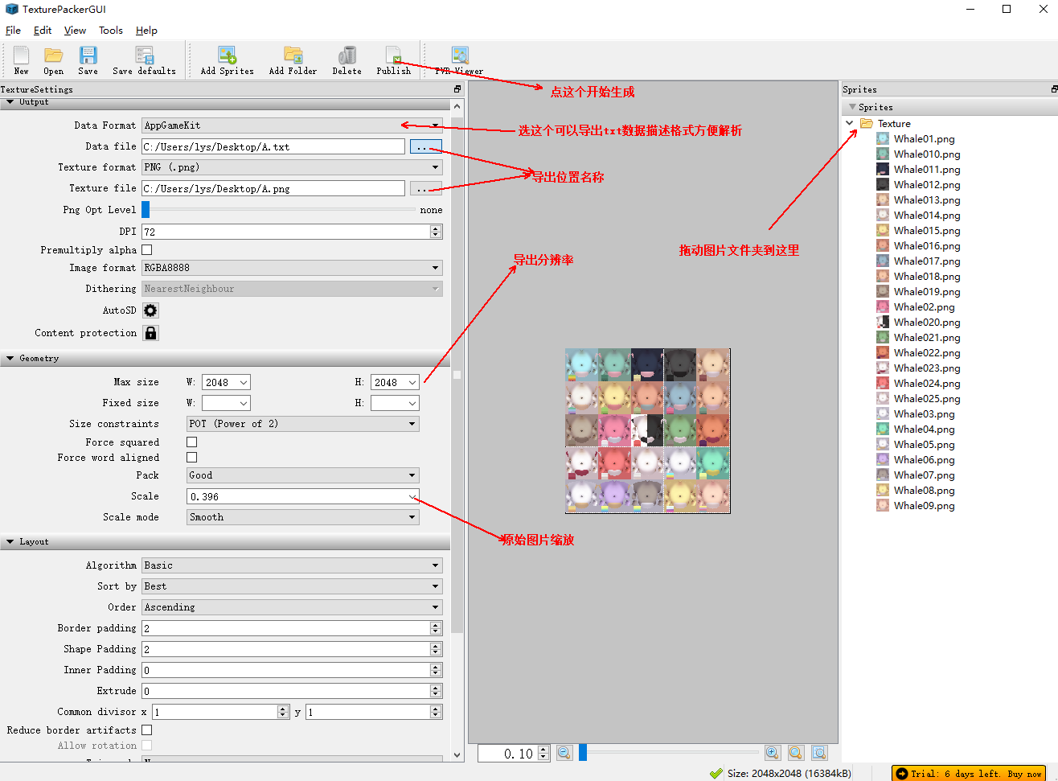Select Whale020.png in sprites list
1058x781 pixels.
click(x=927, y=322)
